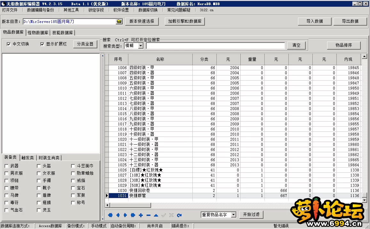
Task: Click 版本快速选择 button
Action: pyautogui.click(x=142, y=21)
